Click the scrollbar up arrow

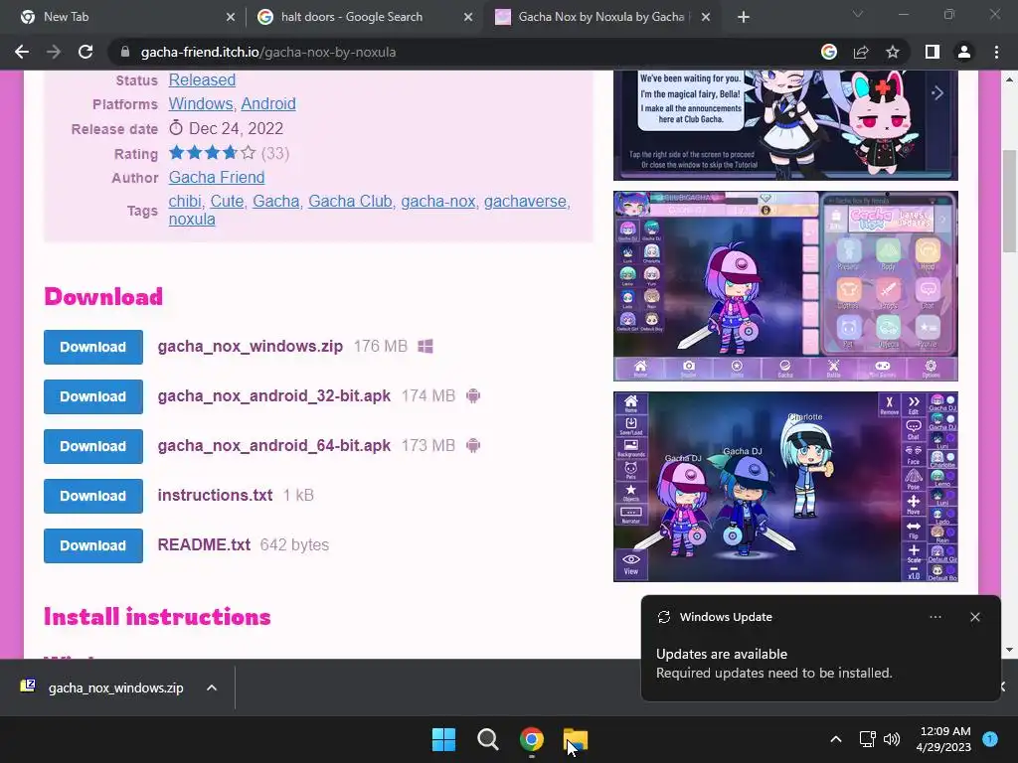[1009, 79]
